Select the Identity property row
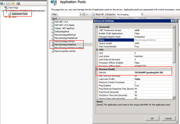Viewport: 180px width, 124px height. tap(135, 72)
